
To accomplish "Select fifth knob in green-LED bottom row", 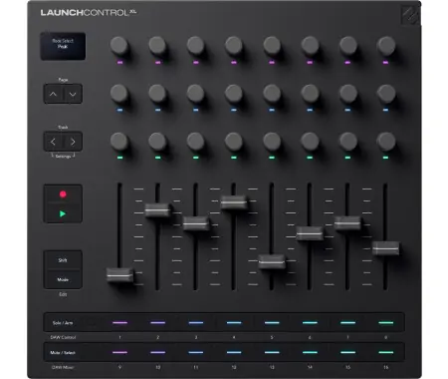I will pyautogui.click(x=272, y=142).
